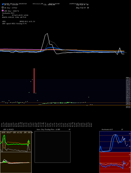Click the white 50 Day legend swatch

pos(3,8)
